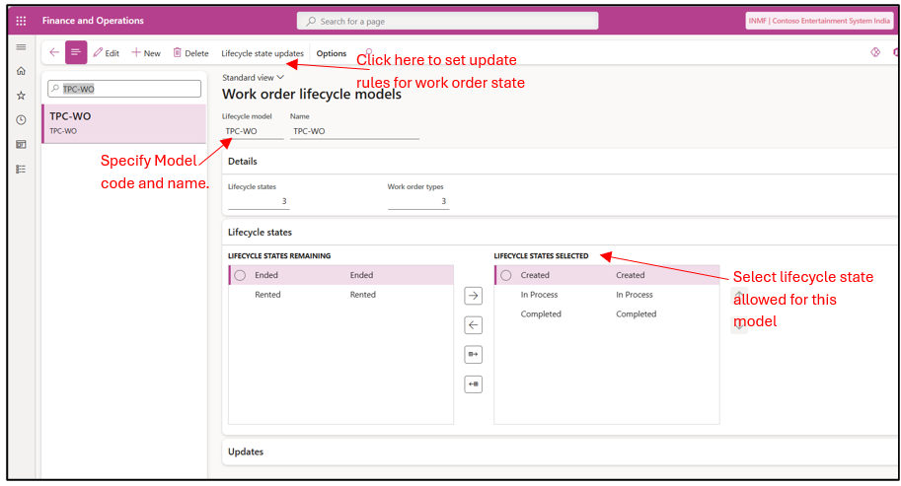Collapse the Lifecycle states section header

pyautogui.click(x=560, y=233)
